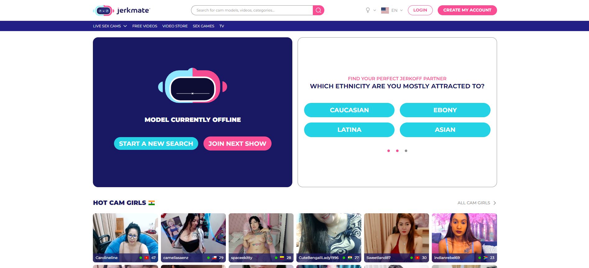Viewport: 589px width, 268px height.
Task: Focus the cam models search field
Action: (252, 10)
